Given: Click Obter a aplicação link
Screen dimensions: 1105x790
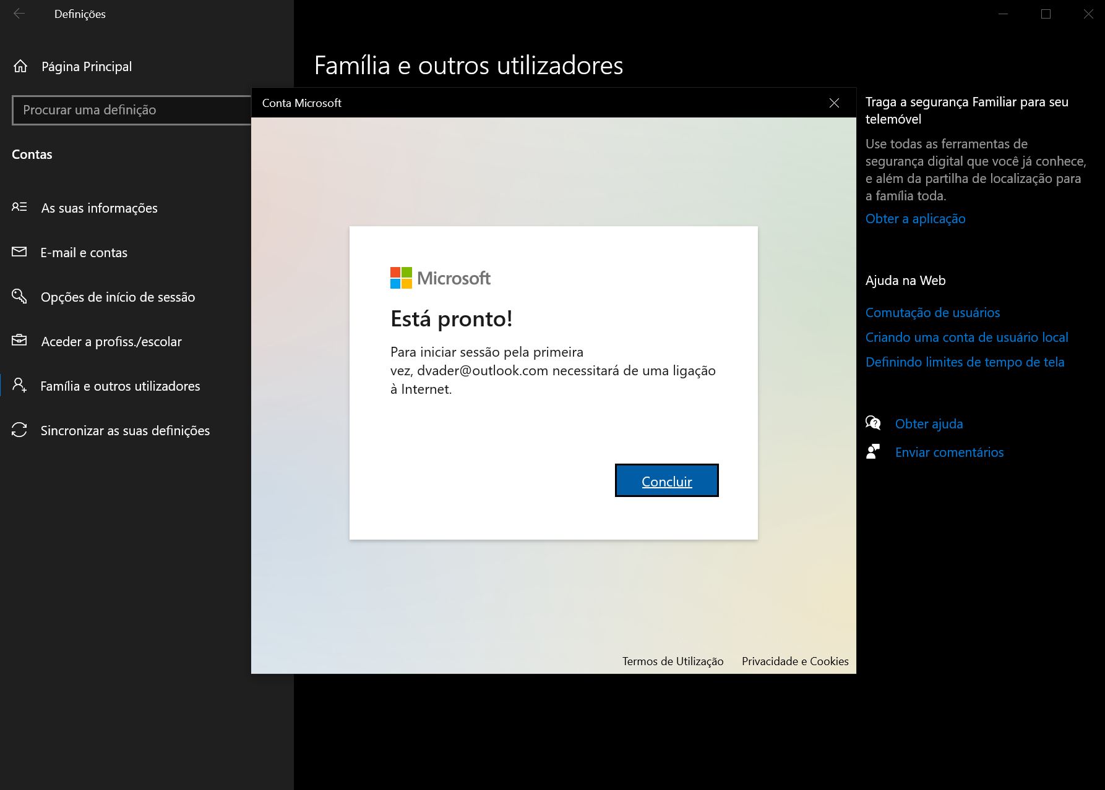Looking at the screenshot, I should click(915, 218).
